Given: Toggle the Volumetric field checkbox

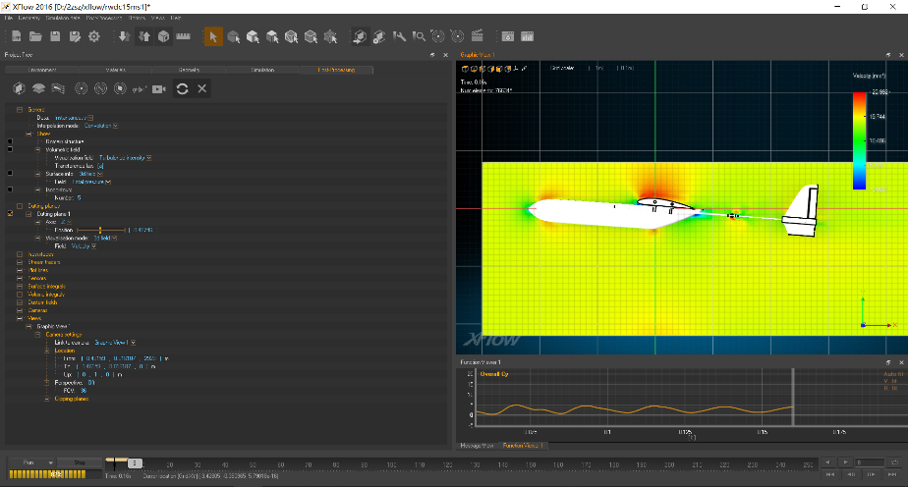Looking at the screenshot, I should pos(10,149).
